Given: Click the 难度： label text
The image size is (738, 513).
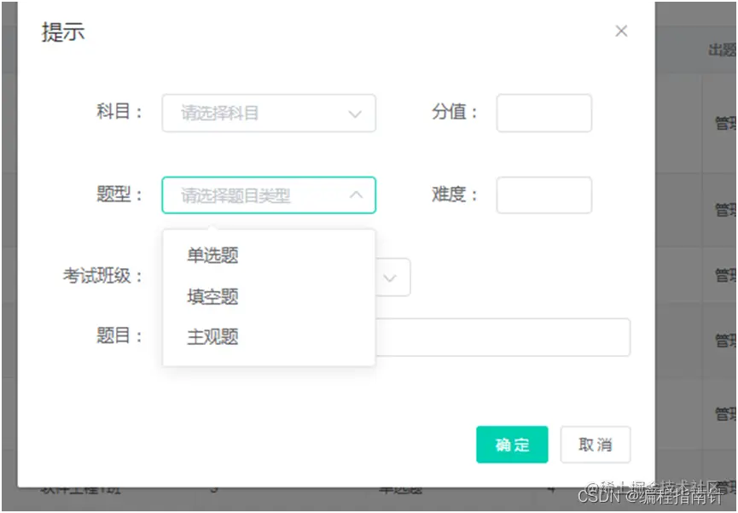Looking at the screenshot, I should (455, 194).
